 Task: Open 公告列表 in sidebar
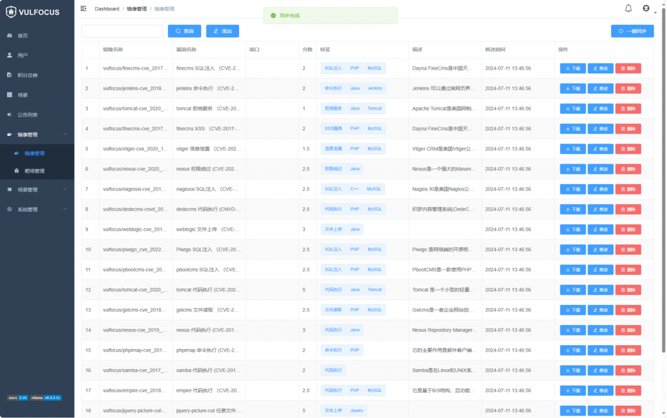(27, 115)
